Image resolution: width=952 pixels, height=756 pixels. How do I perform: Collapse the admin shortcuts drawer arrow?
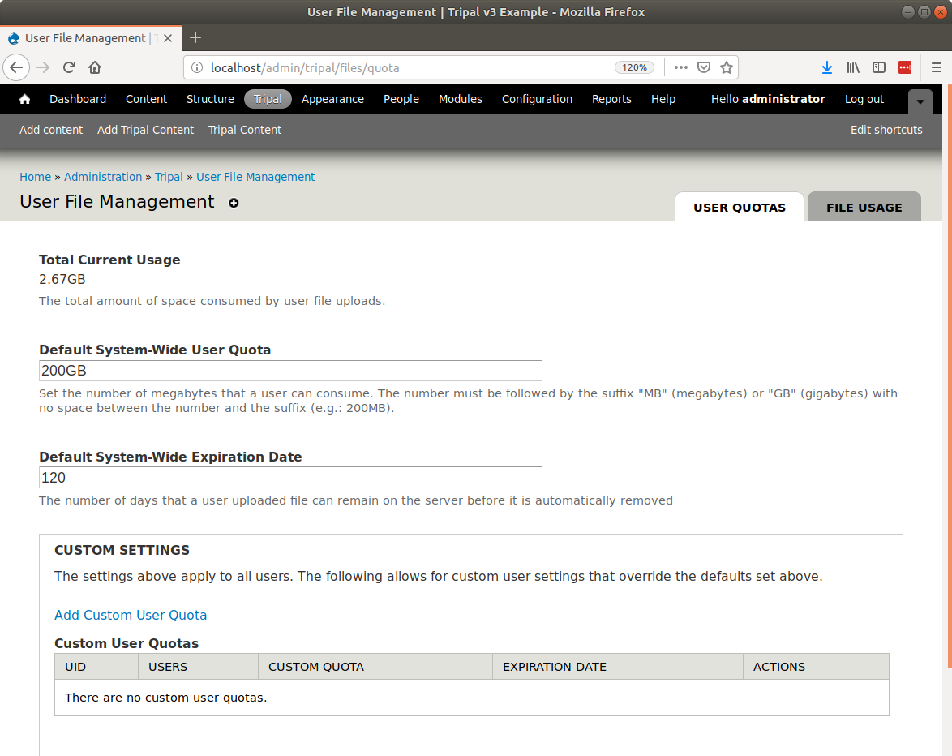click(920, 101)
